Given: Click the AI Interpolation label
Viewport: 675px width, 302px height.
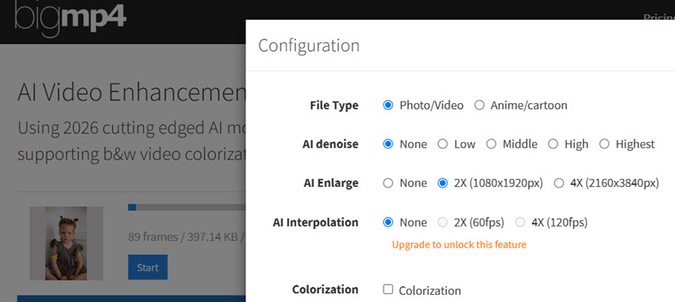Looking at the screenshot, I should tap(315, 223).
